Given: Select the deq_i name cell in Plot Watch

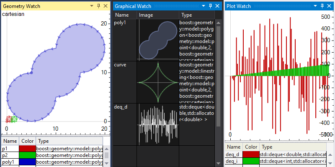Looking at the screenshot, I should click(x=234, y=161).
